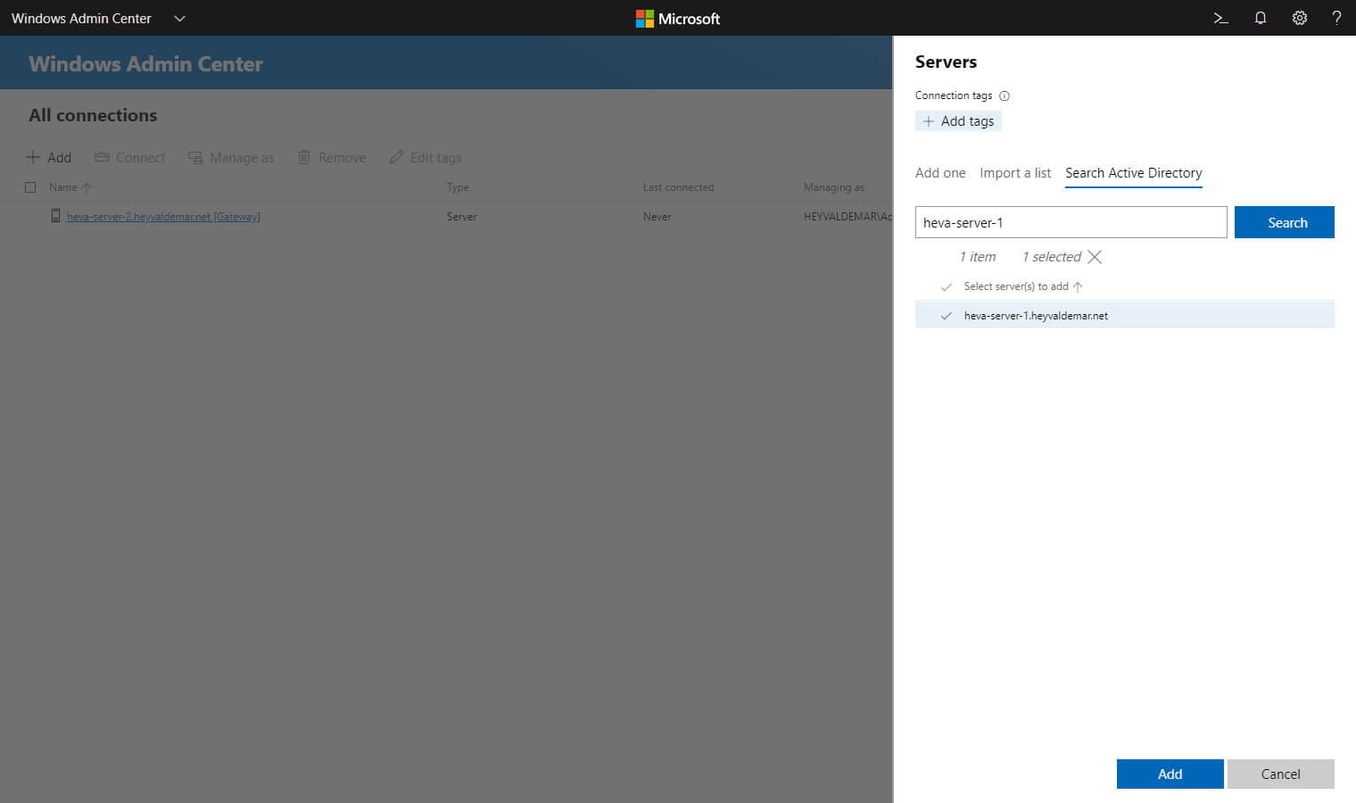
Task: Open heva-server-2.heyvaldemar.net [Gateway] link
Action: pyautogui.click(x=163, y=217)
